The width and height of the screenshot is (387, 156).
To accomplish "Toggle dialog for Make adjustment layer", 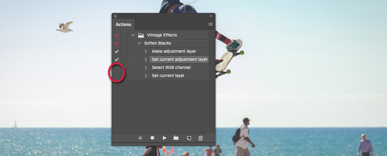I will pyautogui.click(x=125, y=51).
